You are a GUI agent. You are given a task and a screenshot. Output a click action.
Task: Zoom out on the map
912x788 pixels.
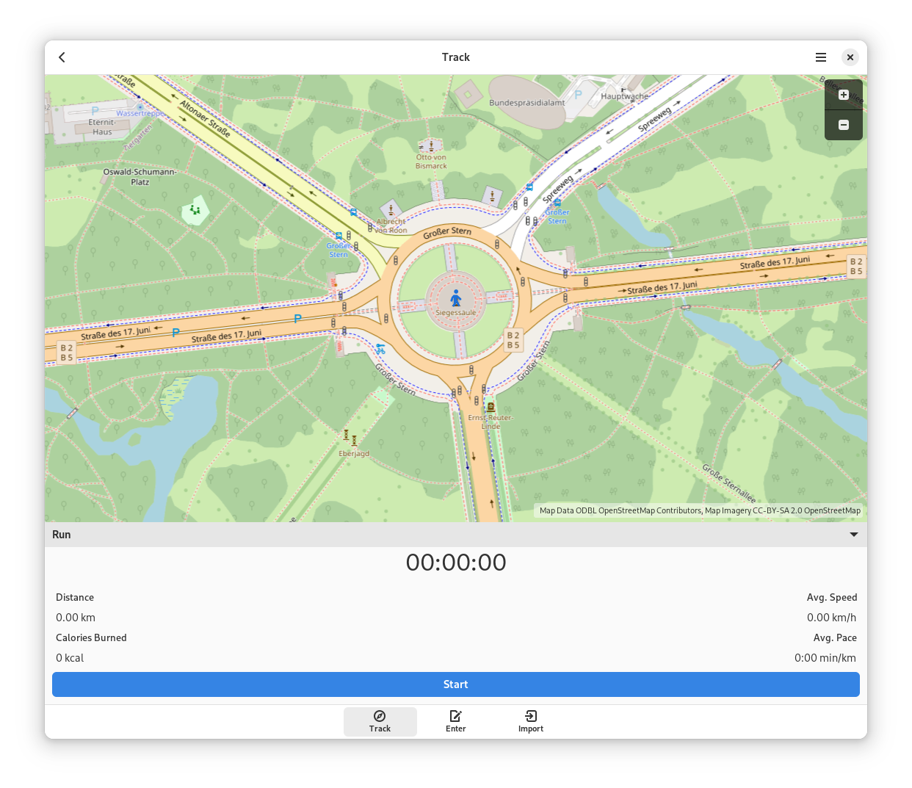click(x=844, y=125)
